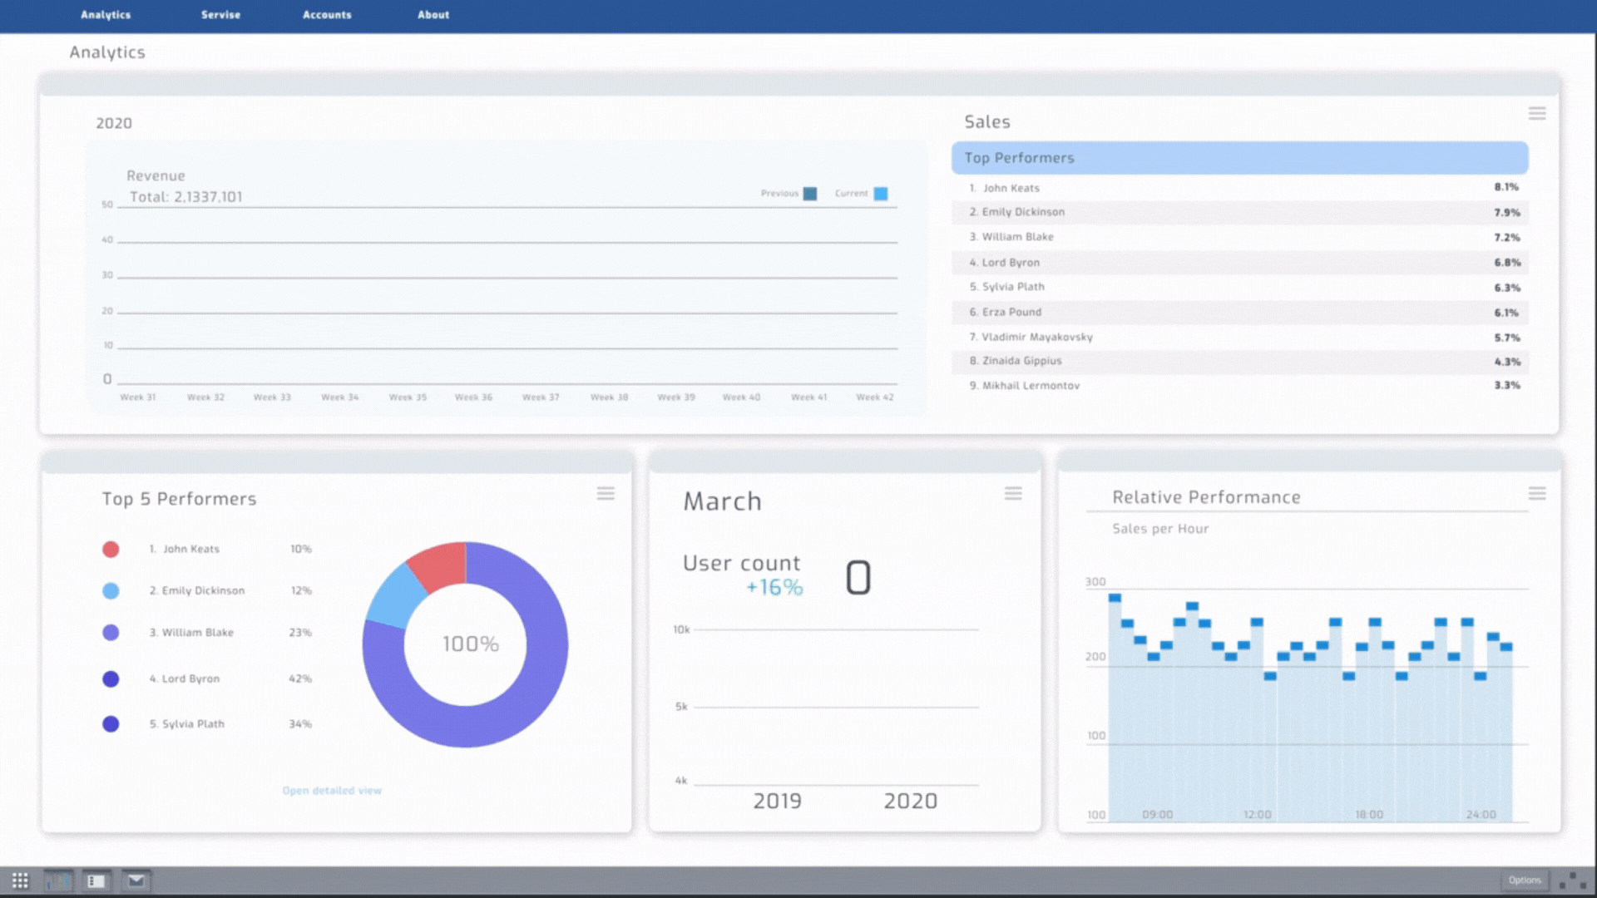Select row 5. Sylvia Plath in Sales list
This screenshot has width=1597, height=898.
coord(1239,288)
